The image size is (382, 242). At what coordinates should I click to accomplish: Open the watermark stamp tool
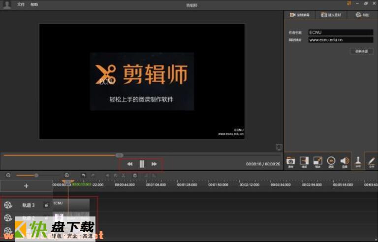[x=358, y=162]
